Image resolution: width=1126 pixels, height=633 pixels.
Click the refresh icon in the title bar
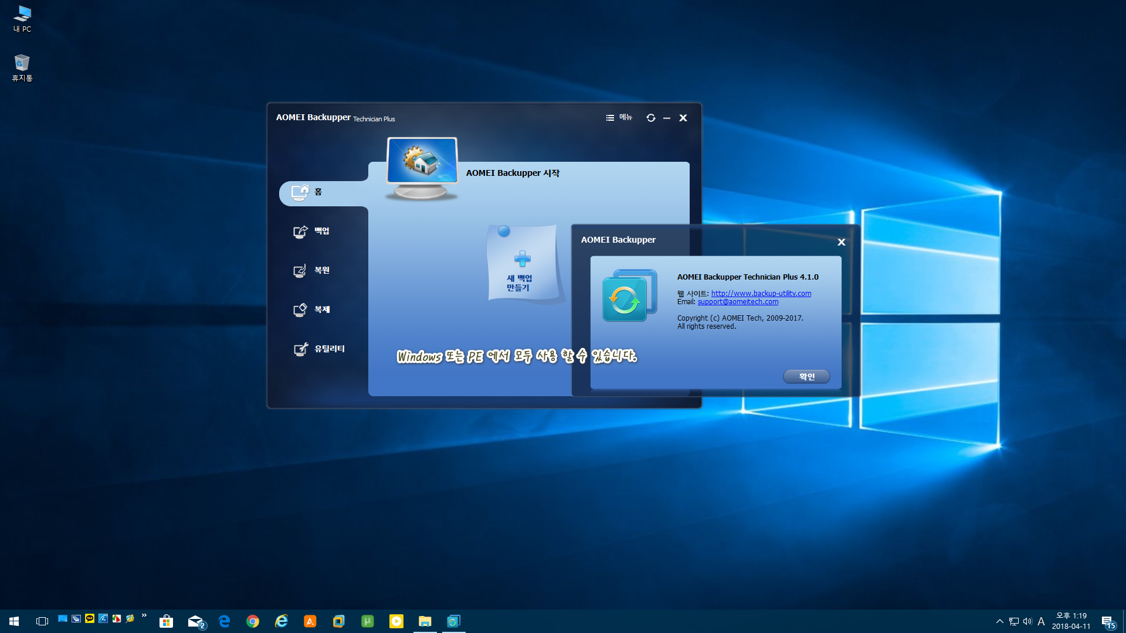[x=650, y=118]
